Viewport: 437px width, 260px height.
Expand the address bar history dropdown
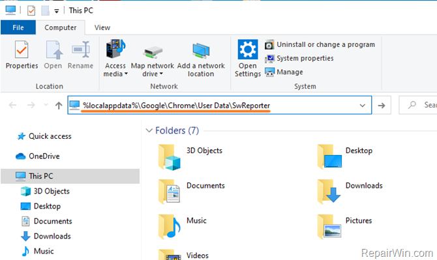click(x=362, y=106)
